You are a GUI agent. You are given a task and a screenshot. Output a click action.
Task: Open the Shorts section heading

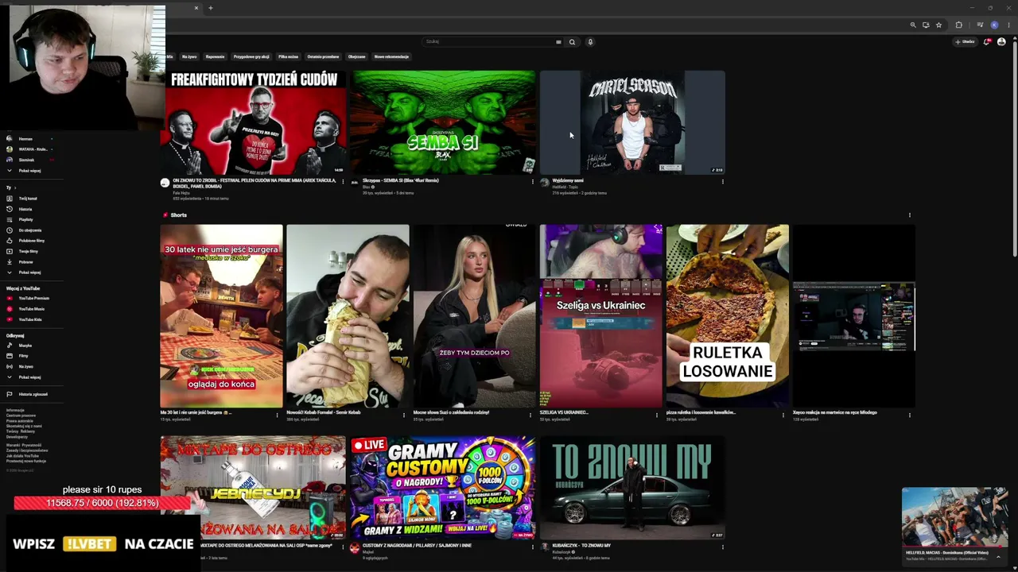pos(178,215)
